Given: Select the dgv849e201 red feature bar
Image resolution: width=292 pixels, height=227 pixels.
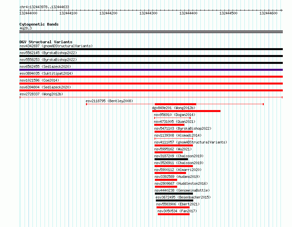Looking at the screenshot, I should (x=186, y=111).
